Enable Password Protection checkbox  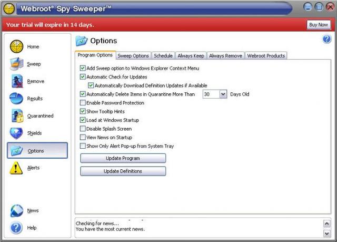83,103
